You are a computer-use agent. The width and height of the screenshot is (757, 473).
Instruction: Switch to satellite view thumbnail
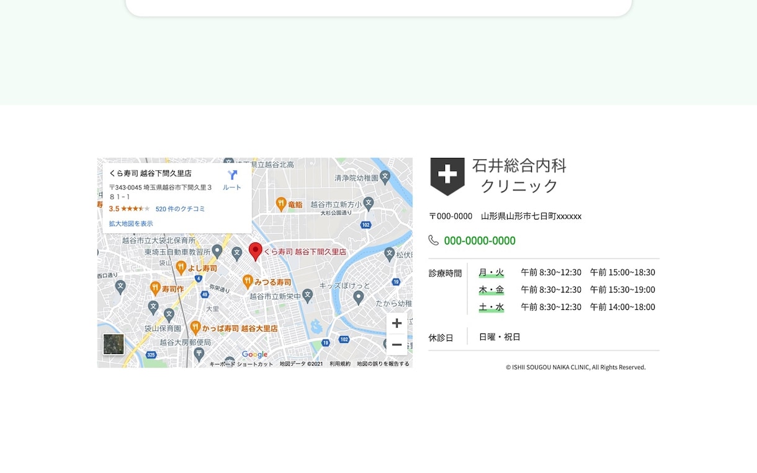tap(114, 344)
